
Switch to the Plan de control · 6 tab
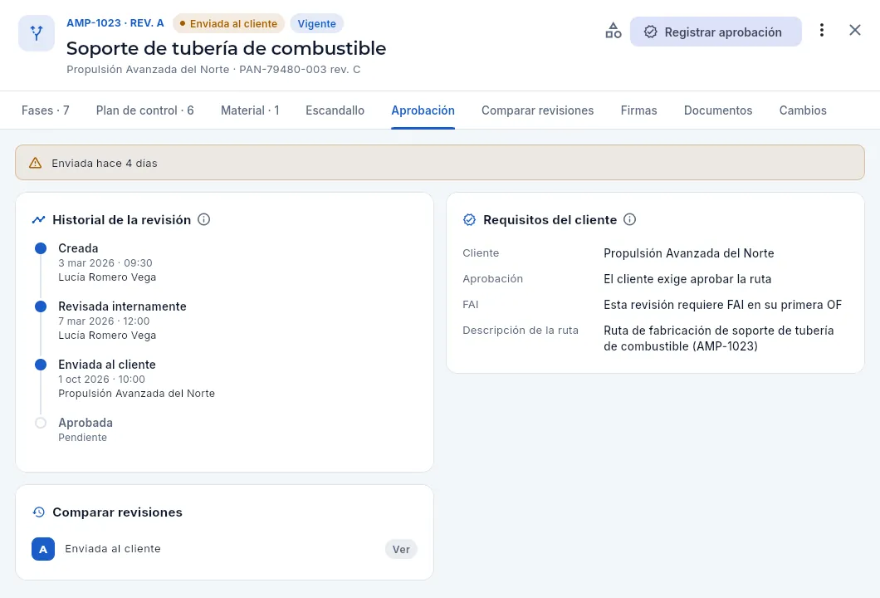pyautogui.click(x=144, y=110)
